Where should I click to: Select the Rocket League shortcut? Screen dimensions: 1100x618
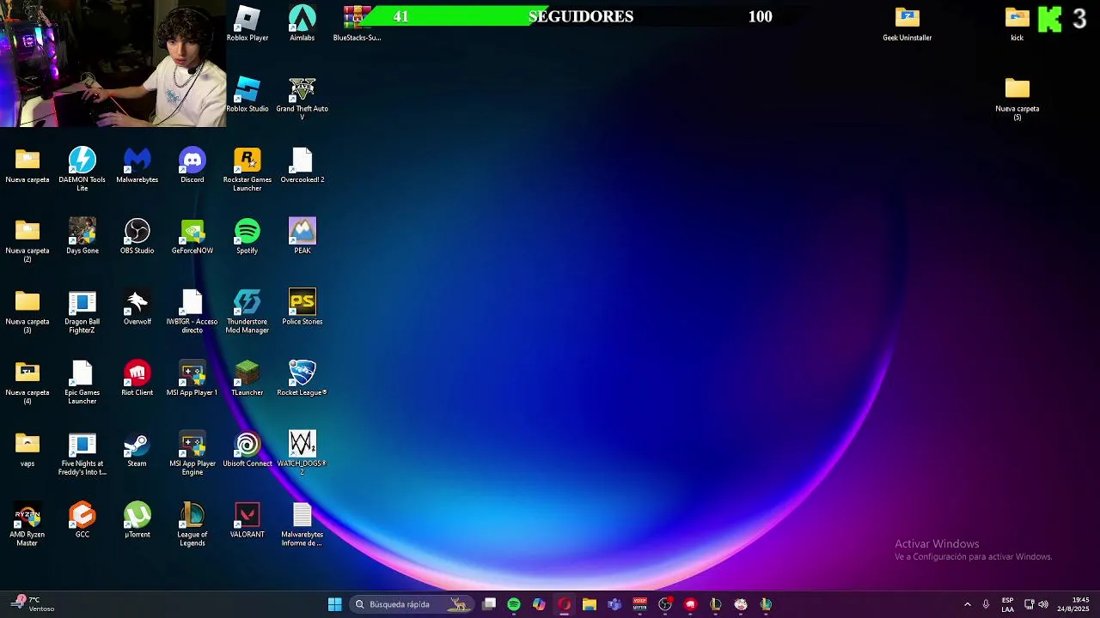pos(302,379)
